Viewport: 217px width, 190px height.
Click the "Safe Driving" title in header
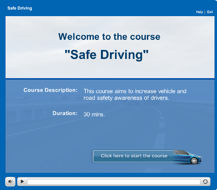20,8
